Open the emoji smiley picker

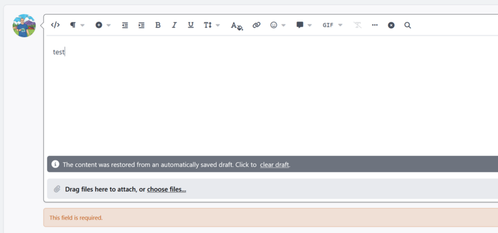274,25
